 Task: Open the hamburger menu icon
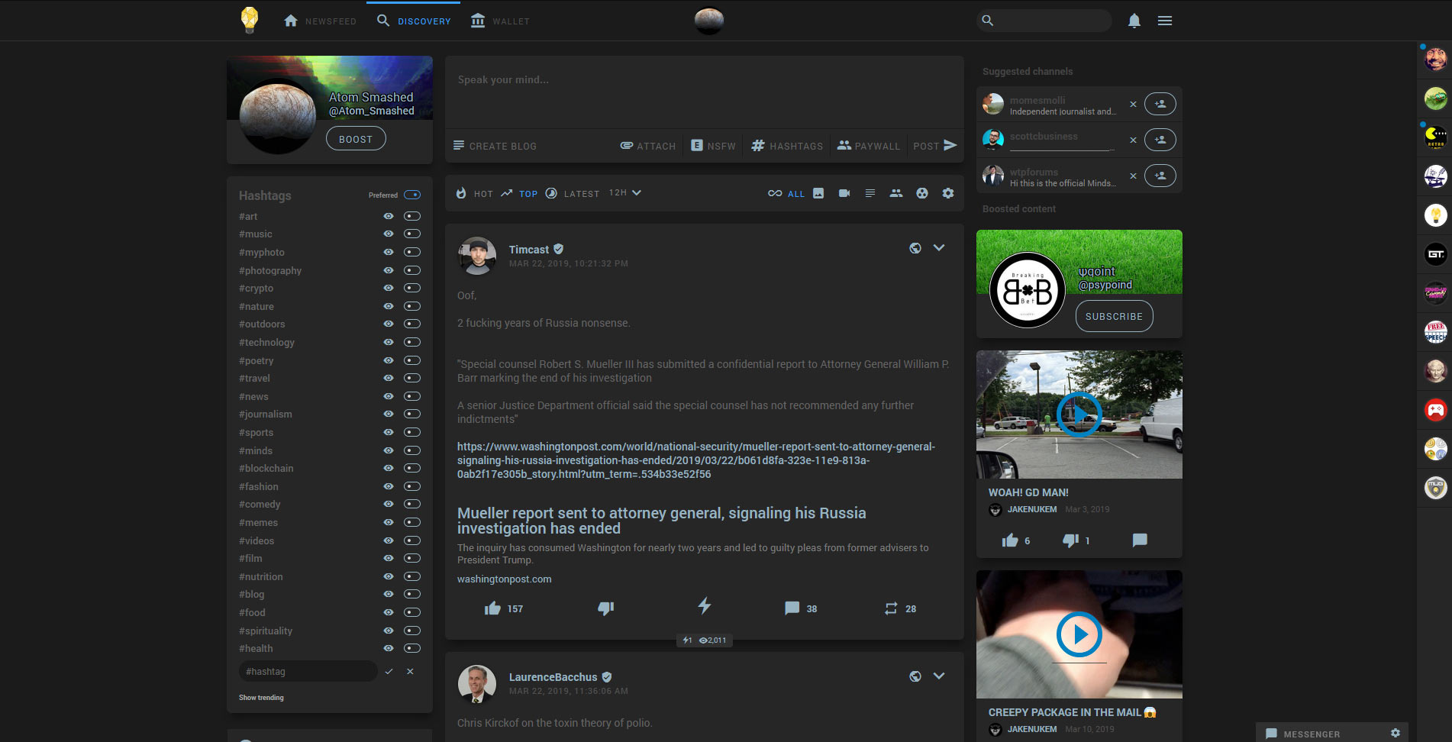[1165, 21]
